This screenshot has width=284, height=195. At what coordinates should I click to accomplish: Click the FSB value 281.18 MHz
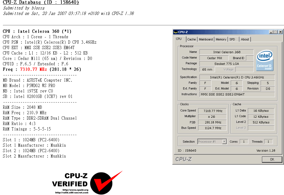[213, 122]
